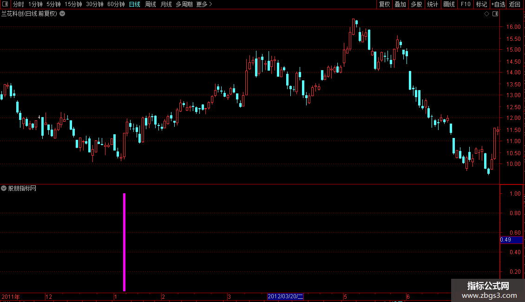Click the 2011年 time axis label
The image size is (525, 302).
click(x=11, y=296)
